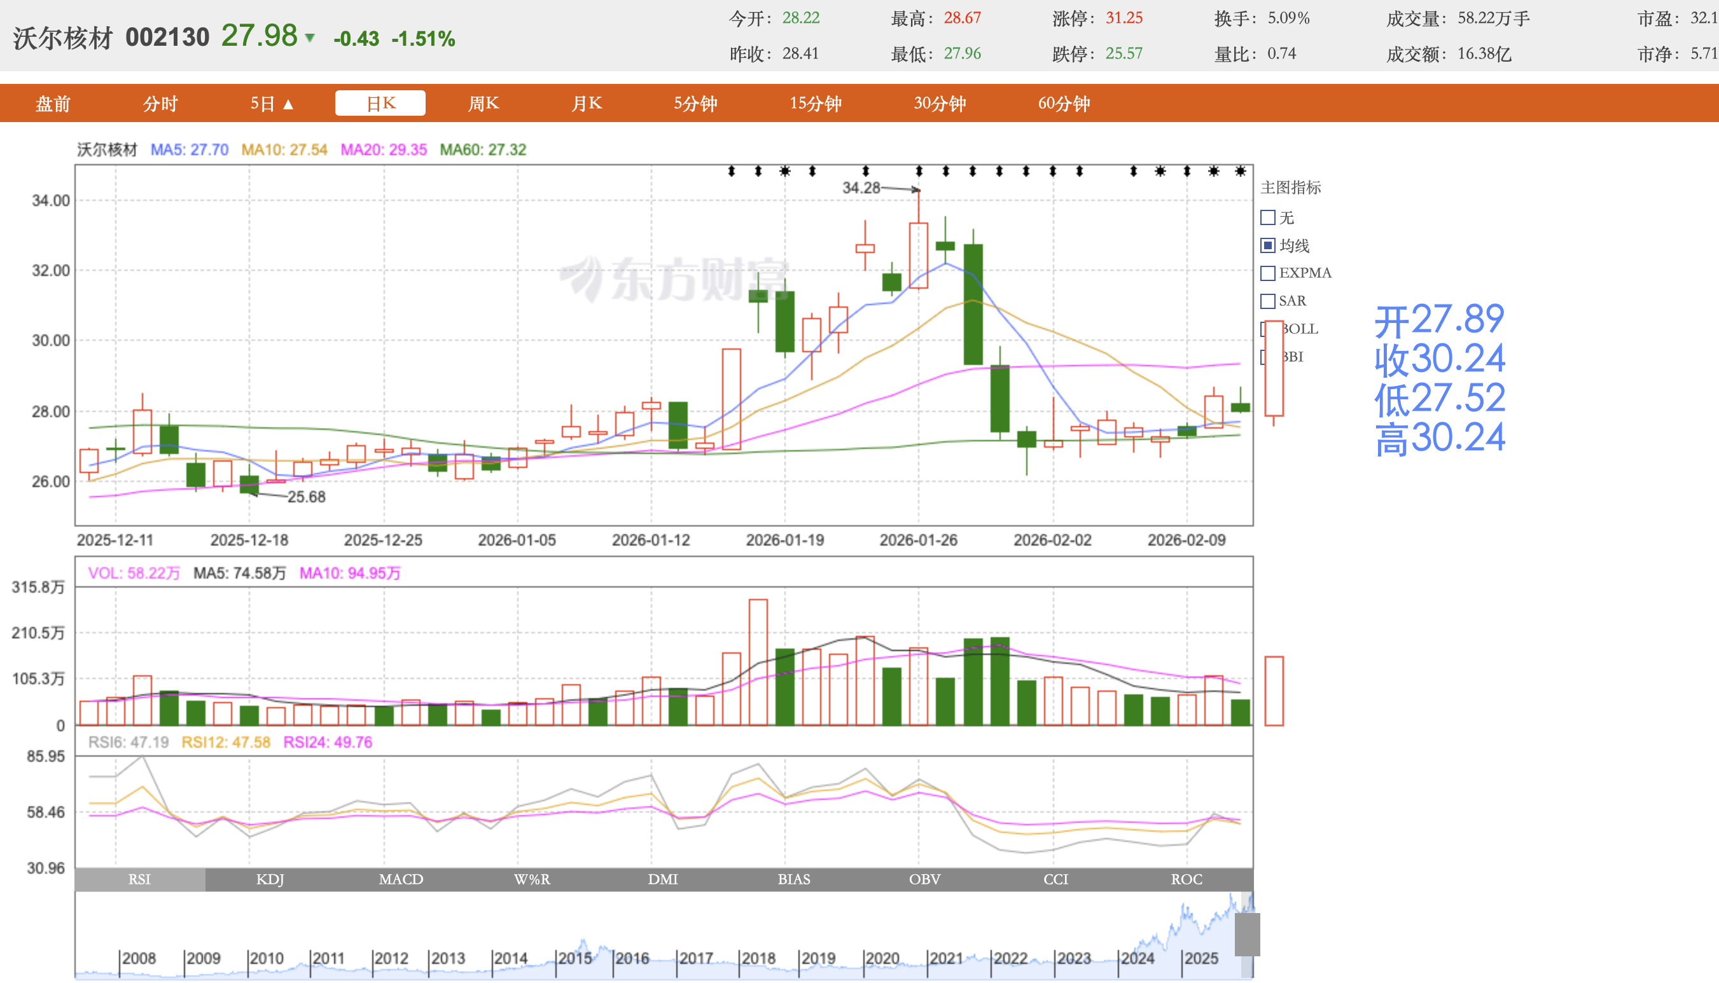The image size is (1719, 983).
Task: Open the MACD indicator tab
Action: click(401, 879)
